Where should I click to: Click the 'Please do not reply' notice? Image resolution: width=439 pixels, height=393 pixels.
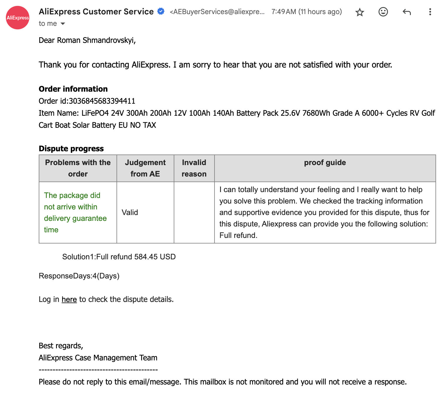(x=222, y=382)
